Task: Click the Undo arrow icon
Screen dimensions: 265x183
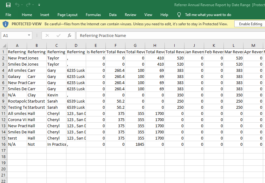Action: click(17, 5)
